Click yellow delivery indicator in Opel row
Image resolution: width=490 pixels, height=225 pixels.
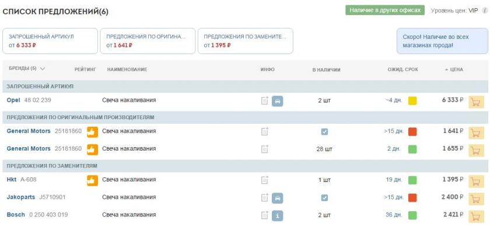pos(412,101)
